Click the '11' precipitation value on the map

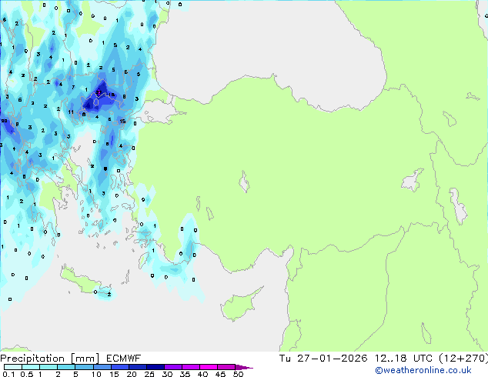(x=71, y=112)
